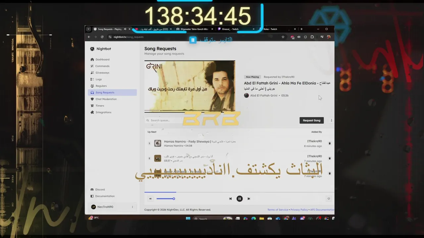Image resolution: width=424 pixels, height=238 pixels.
Task: Switch to the Bilgewater Tahm Kench tab
Action: click(x=194, y=29)
